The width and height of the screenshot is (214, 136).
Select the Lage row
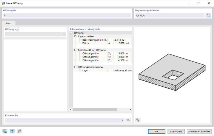point(102,71)
